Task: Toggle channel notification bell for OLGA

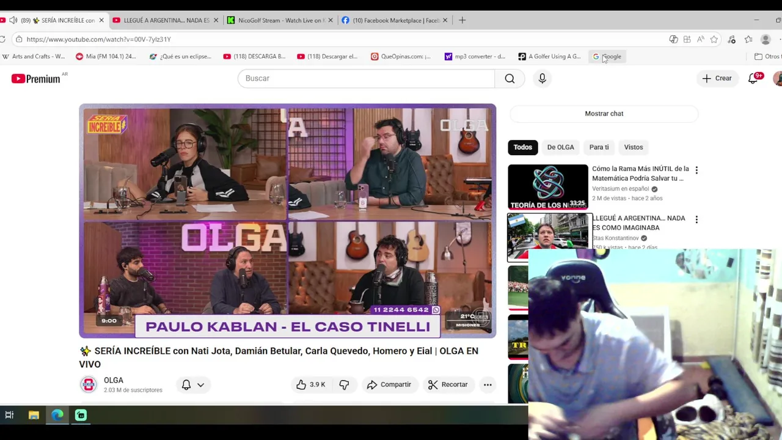Action: tap(186, 384)
